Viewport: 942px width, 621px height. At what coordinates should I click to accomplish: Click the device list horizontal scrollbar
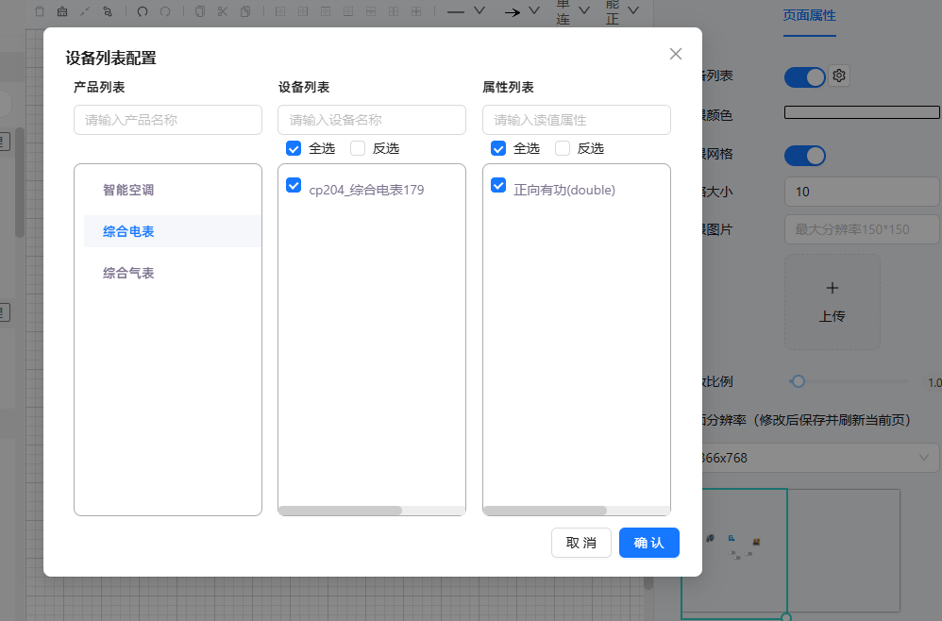(341, 511)
